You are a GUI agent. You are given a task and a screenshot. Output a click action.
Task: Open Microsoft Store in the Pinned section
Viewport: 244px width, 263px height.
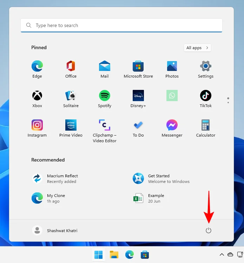coord(138,69)
